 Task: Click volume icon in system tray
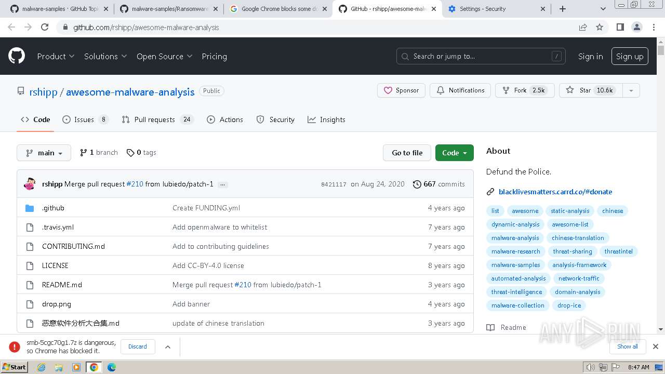point(590,367)
